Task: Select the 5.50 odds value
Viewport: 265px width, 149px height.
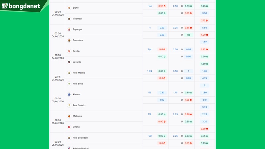Action: point(204,28)
